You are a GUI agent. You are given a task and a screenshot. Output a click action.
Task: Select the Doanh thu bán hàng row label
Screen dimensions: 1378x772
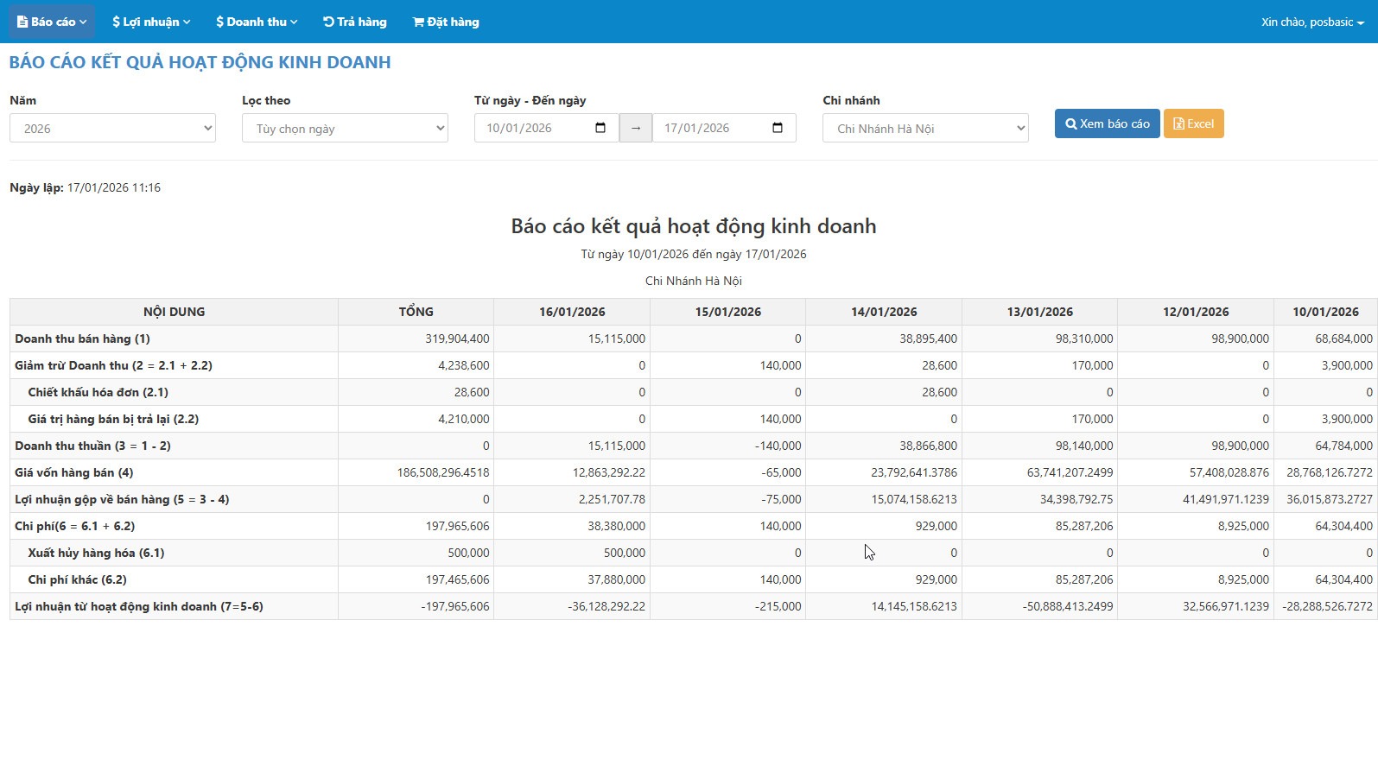tap(82, 339)
